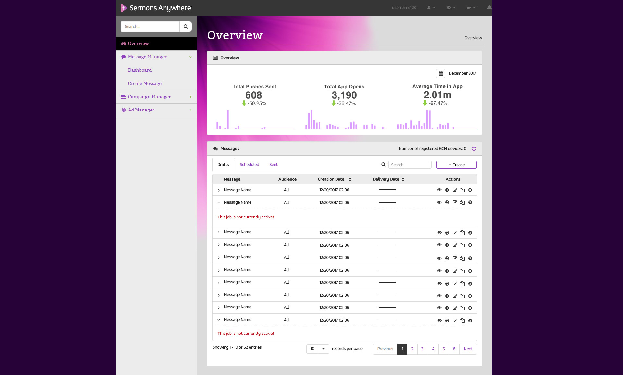Image resolution: width=623 pixels, height=375 pixels.
Task: Click the eye/preview icon on first message
Action: [439, 190]
